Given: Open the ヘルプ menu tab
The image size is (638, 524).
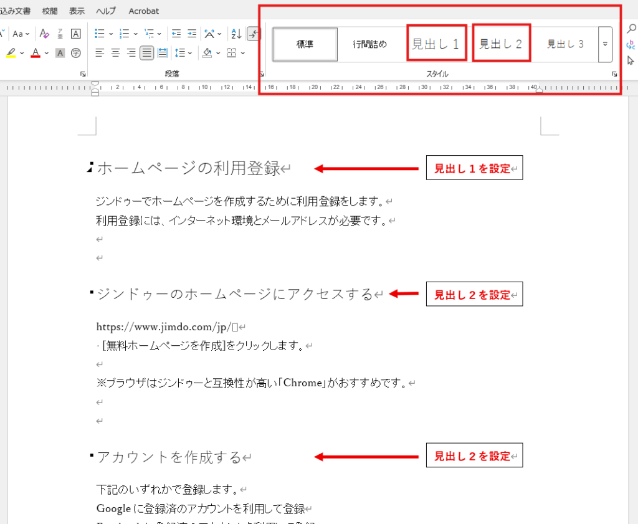Looking at the screenshot, I should (x=106, y=11).
